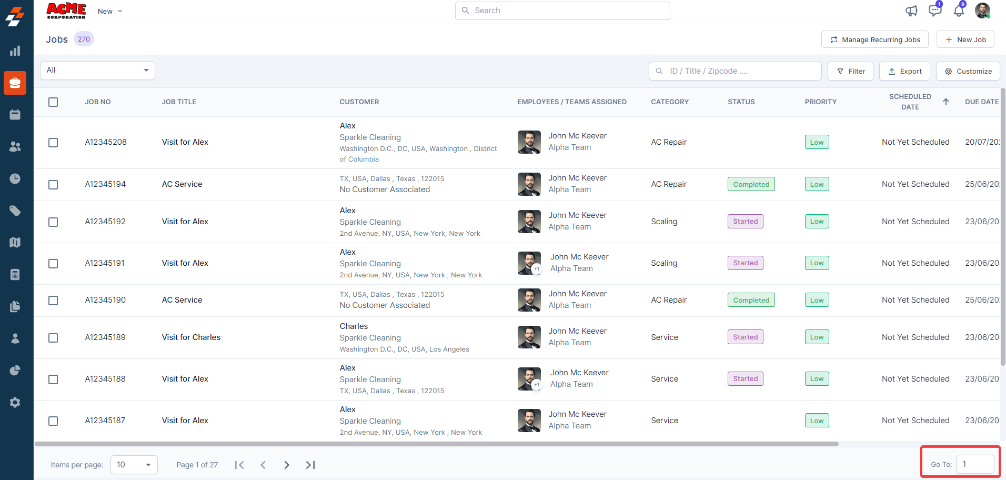1006x480 pixels.
Task: Expand the New dropdown next to logo
Action: click(110, 11)
